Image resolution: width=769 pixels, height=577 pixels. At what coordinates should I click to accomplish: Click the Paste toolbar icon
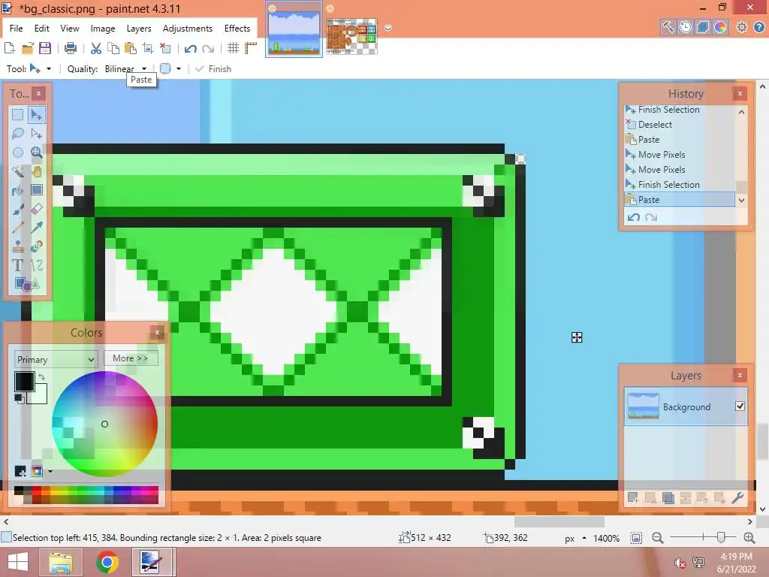click(x=131, y=48)
